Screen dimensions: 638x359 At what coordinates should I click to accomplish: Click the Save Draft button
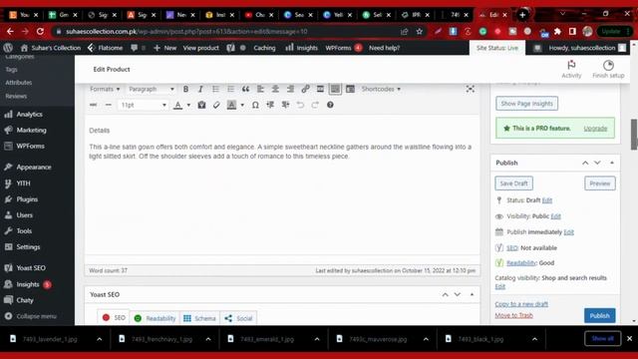(513, 183)
